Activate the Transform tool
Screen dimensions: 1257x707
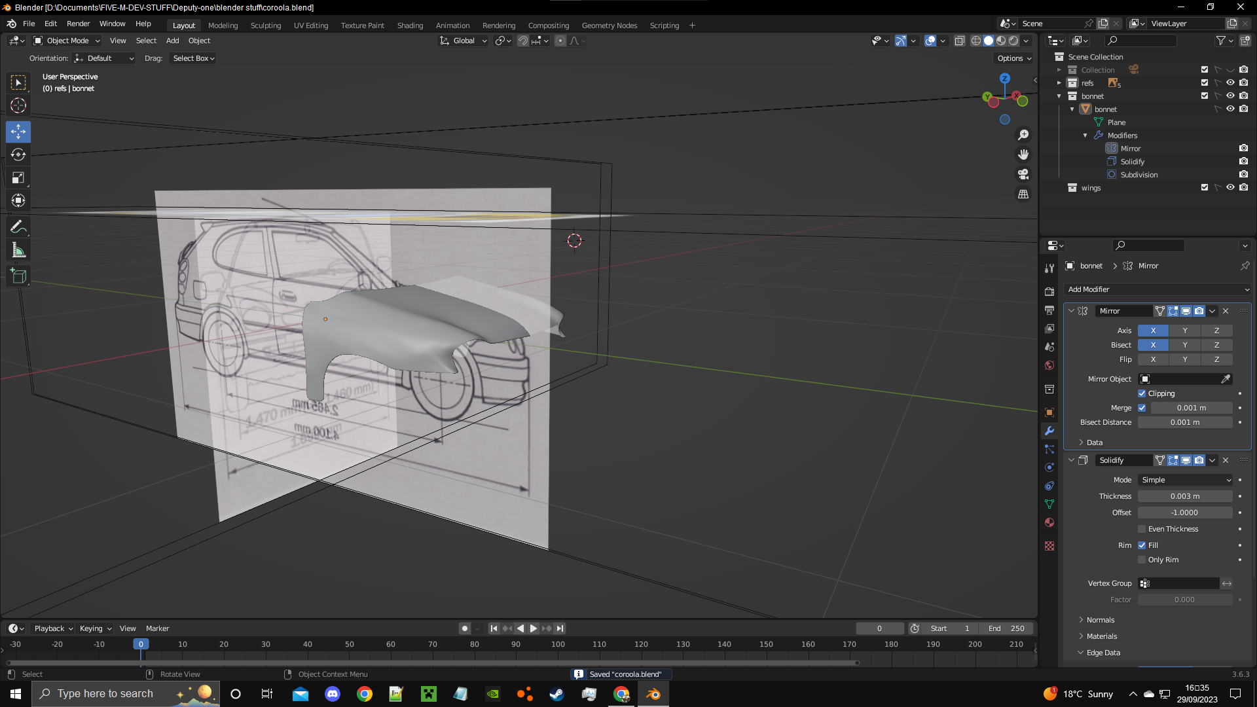18,200
